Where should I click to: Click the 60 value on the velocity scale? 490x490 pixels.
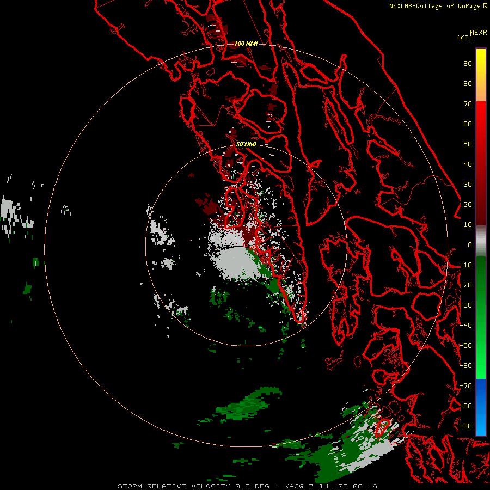(468, 124)
